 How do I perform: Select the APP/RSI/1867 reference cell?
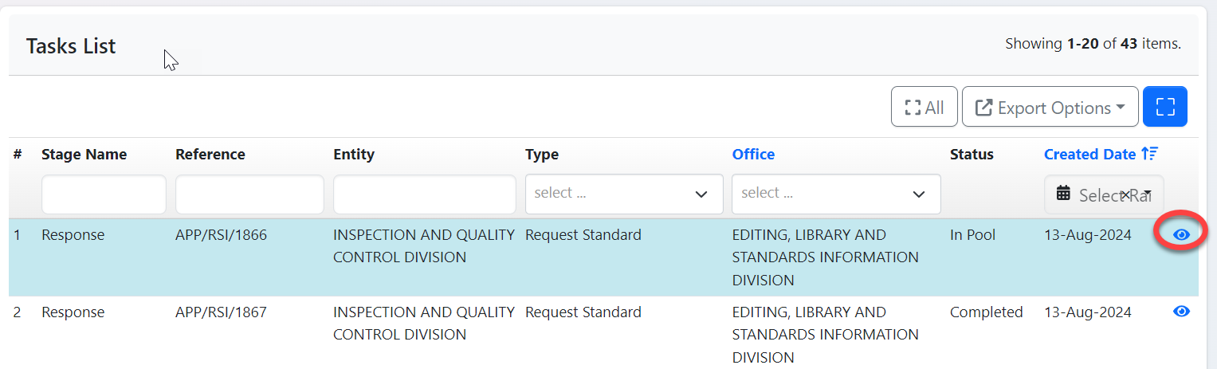pyautogui.click(x=221, y=312)
